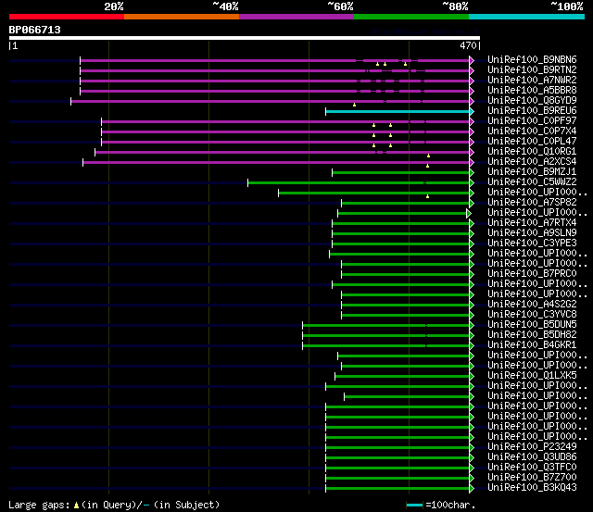Select UniRef100_Q10RG1 entry
The height and width of the screenshot is (512, 593).
coord(532,151)
